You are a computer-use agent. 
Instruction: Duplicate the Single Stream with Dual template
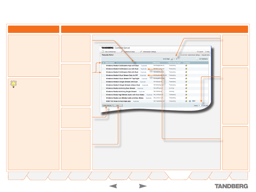pyautogui.click(x=143, y=82)
